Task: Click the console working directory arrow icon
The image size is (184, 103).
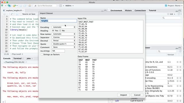Action: pos(26,62)
